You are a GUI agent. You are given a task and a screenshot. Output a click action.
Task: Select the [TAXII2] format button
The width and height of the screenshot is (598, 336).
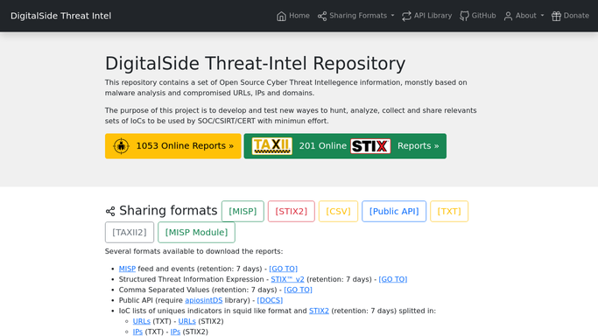(130, 233)
